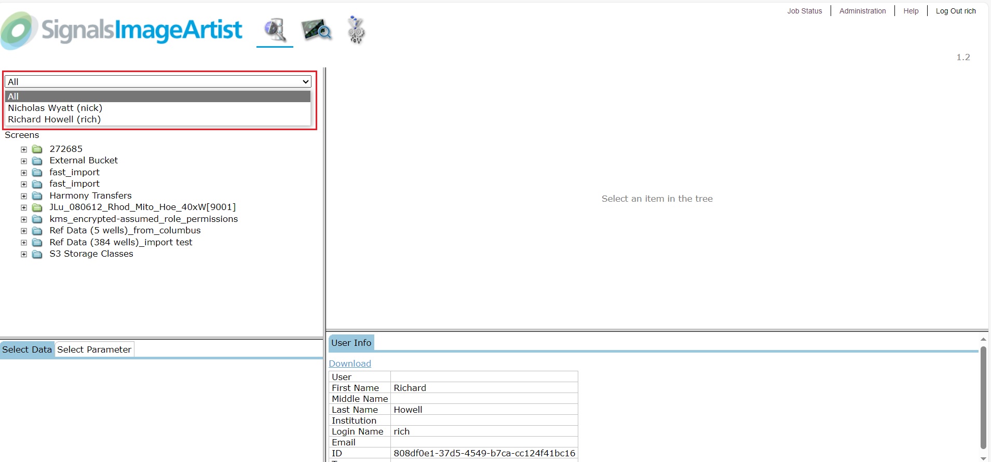Click folder icon beside S3 Storage Classes
The height and width of the screenshot is (462, 991).
[37, 254]
